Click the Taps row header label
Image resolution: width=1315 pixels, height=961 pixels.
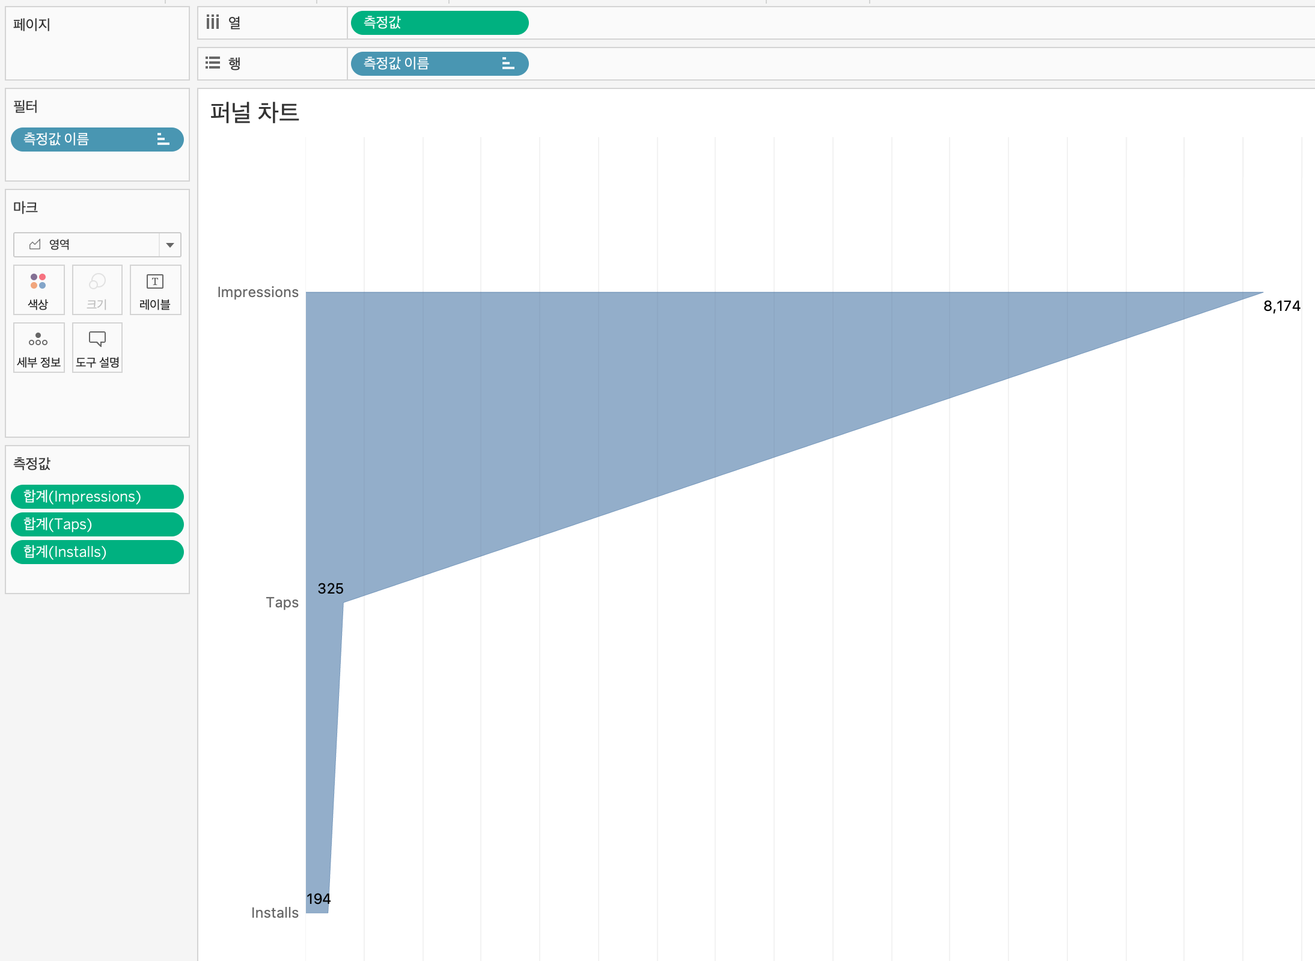(x=282, y=603)
